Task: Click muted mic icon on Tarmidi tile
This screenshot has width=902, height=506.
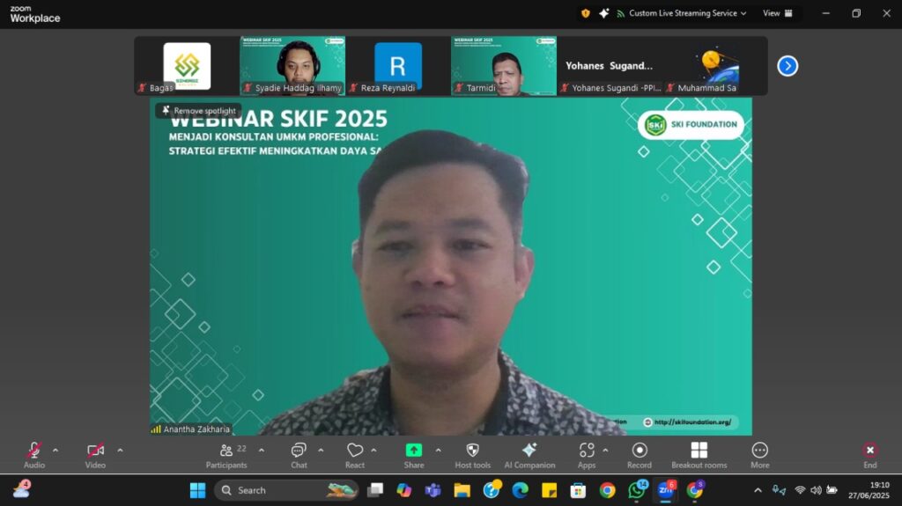Action: (459, 88)
